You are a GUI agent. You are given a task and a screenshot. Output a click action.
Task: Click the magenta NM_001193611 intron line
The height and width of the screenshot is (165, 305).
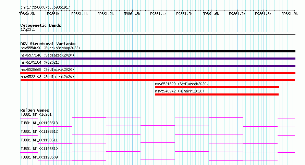[x=158, y=143]
